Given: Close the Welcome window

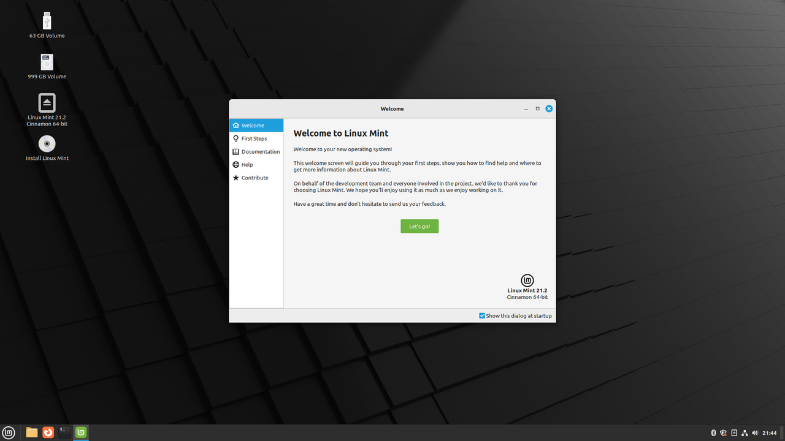Looking at the screenshot, I should (x=549, y=108).
